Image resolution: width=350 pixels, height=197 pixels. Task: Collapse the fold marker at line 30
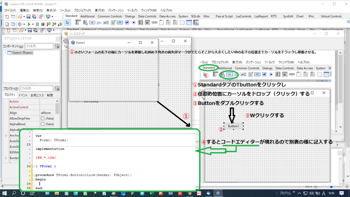coord(34,166)
